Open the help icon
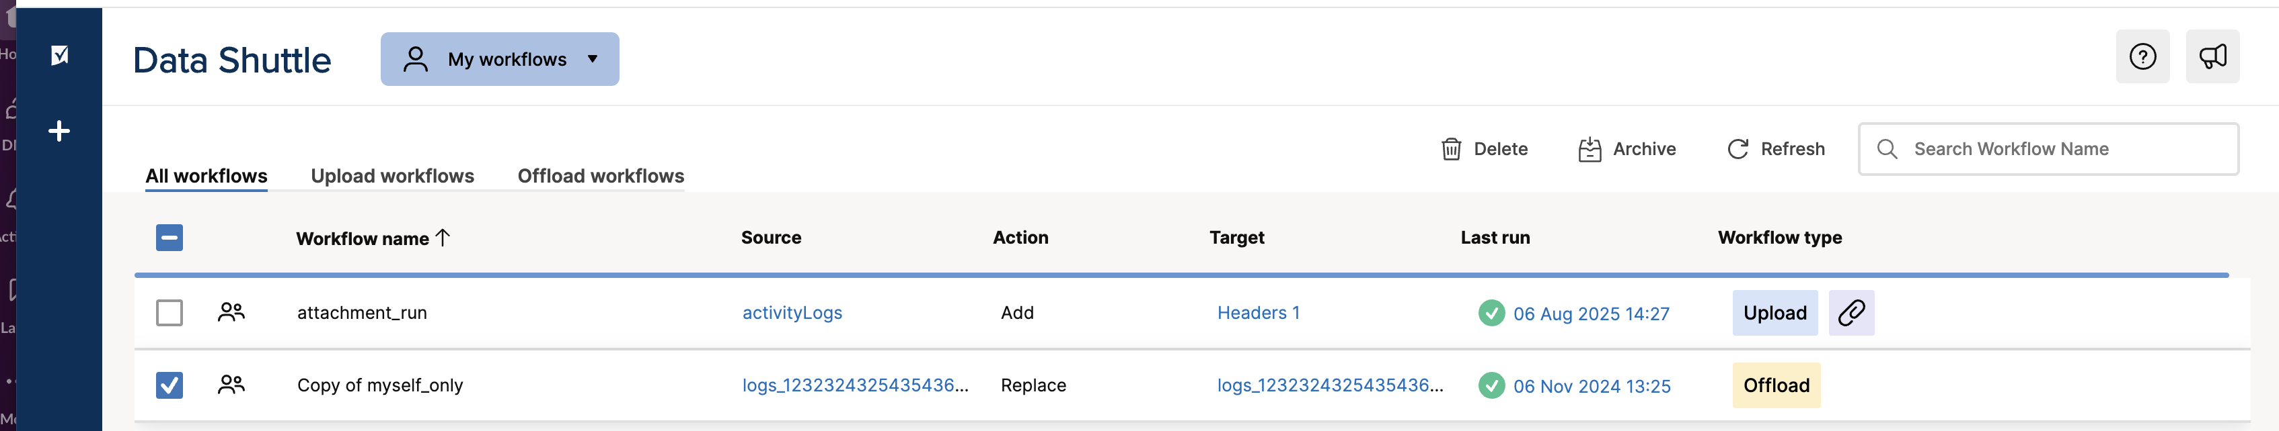Image resolution: width=2279 pixels, height=431 pixels. [x=2142, y=56]
